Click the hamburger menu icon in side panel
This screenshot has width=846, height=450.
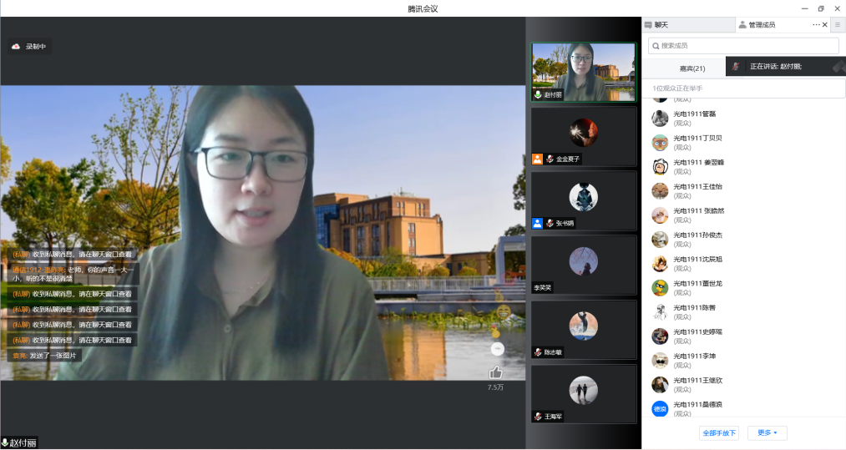pos(837,25)
